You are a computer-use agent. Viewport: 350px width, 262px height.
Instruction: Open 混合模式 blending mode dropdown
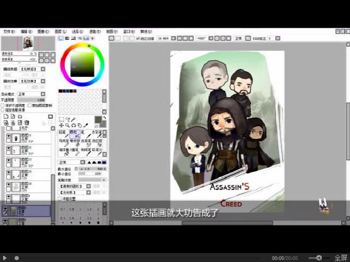pos(31,94)
